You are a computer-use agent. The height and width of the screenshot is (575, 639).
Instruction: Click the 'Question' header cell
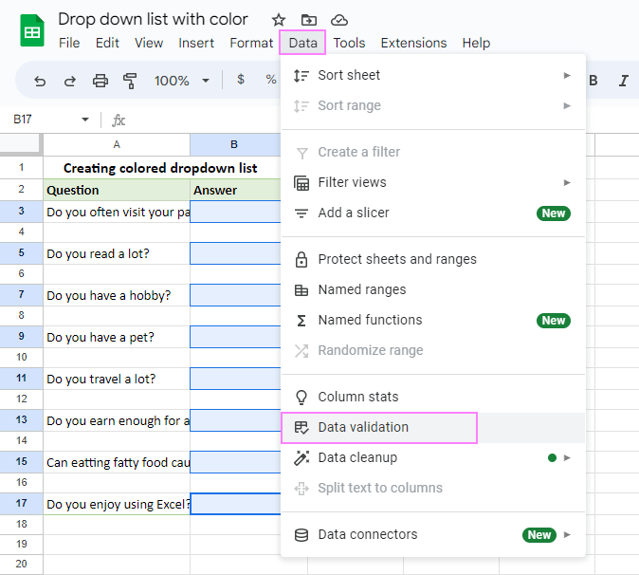tap(117, 190)
